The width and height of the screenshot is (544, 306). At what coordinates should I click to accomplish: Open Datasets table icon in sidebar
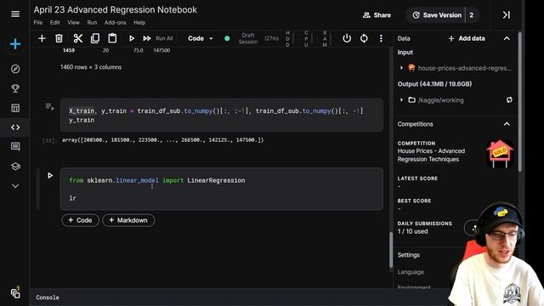point(15,108)
